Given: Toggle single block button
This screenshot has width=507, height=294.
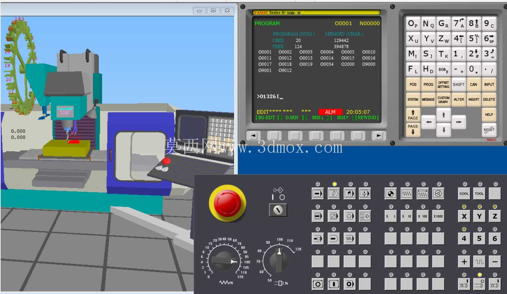Looking at the screenshot, I should tap(318, 216).
